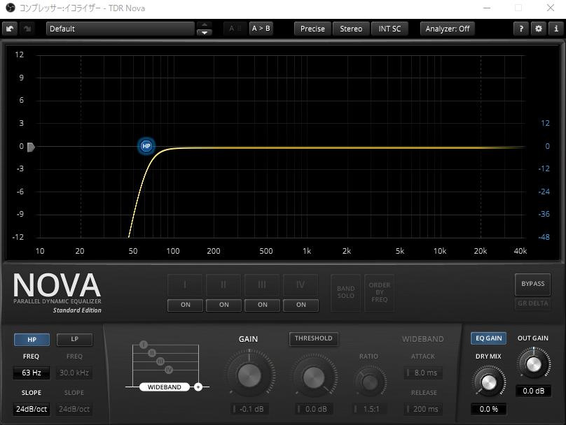Click the ORDER BY FREQ button

(380, 292)
